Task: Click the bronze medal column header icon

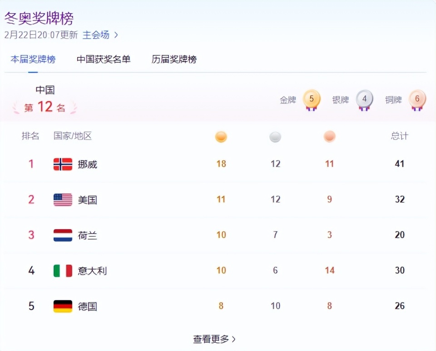Action: point(329,136)
